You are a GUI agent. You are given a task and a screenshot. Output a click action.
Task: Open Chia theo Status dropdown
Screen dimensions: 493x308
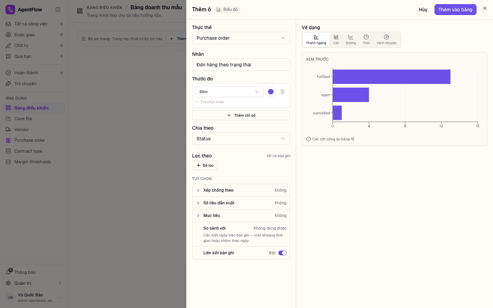tap(241, 139)
